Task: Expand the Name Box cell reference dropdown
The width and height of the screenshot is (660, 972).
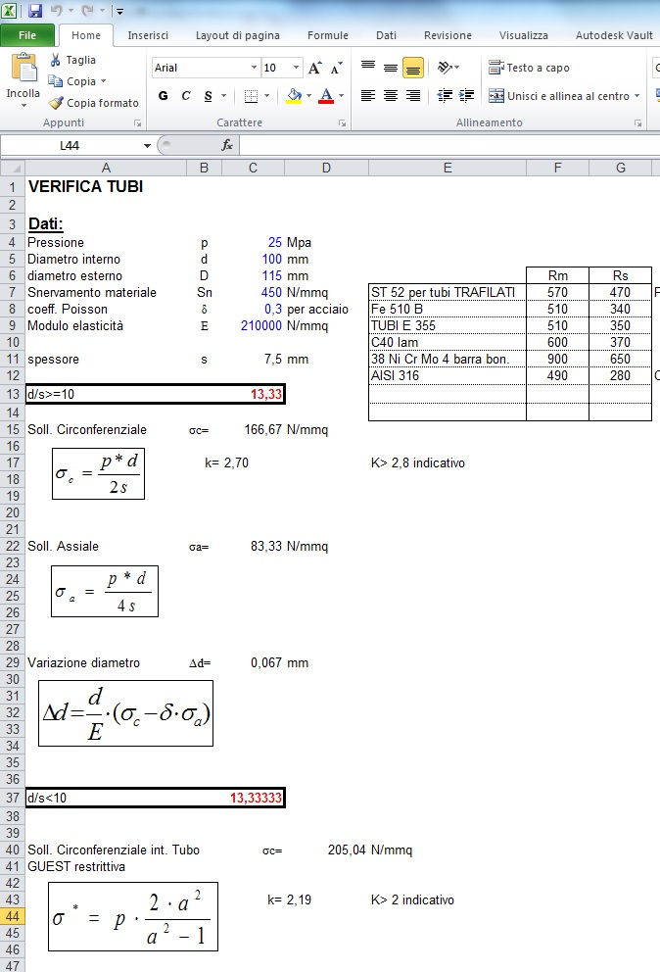Action: tap(148, 145)
